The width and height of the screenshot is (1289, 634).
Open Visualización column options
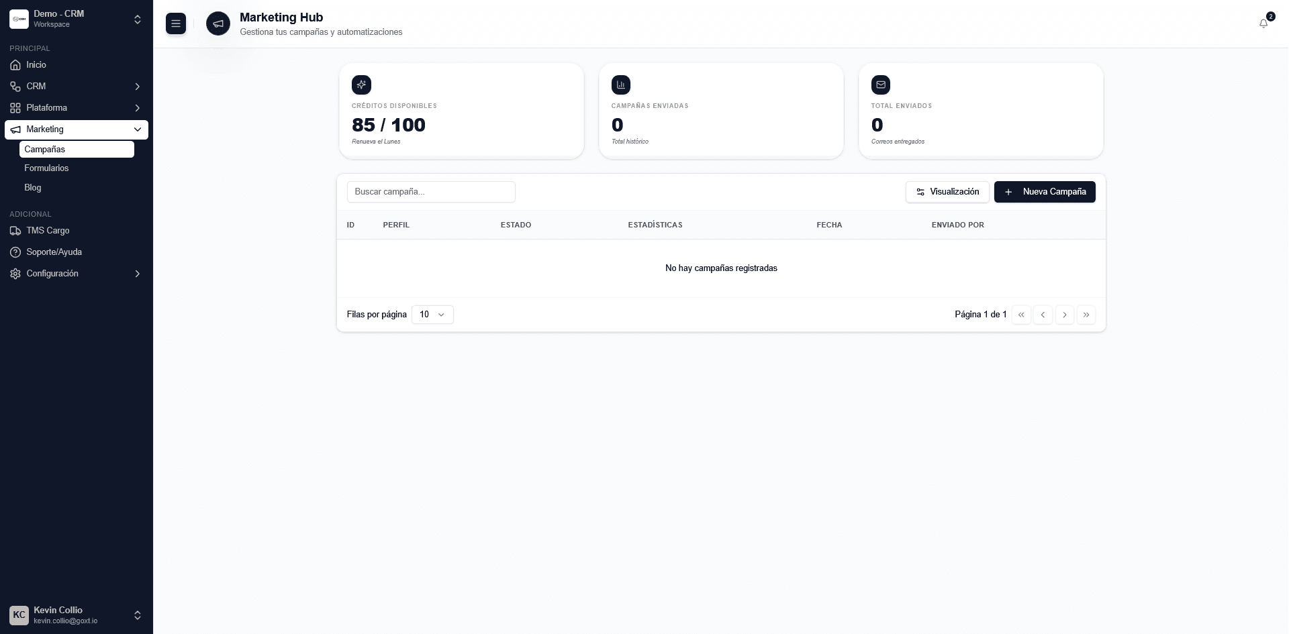(947, 192)
